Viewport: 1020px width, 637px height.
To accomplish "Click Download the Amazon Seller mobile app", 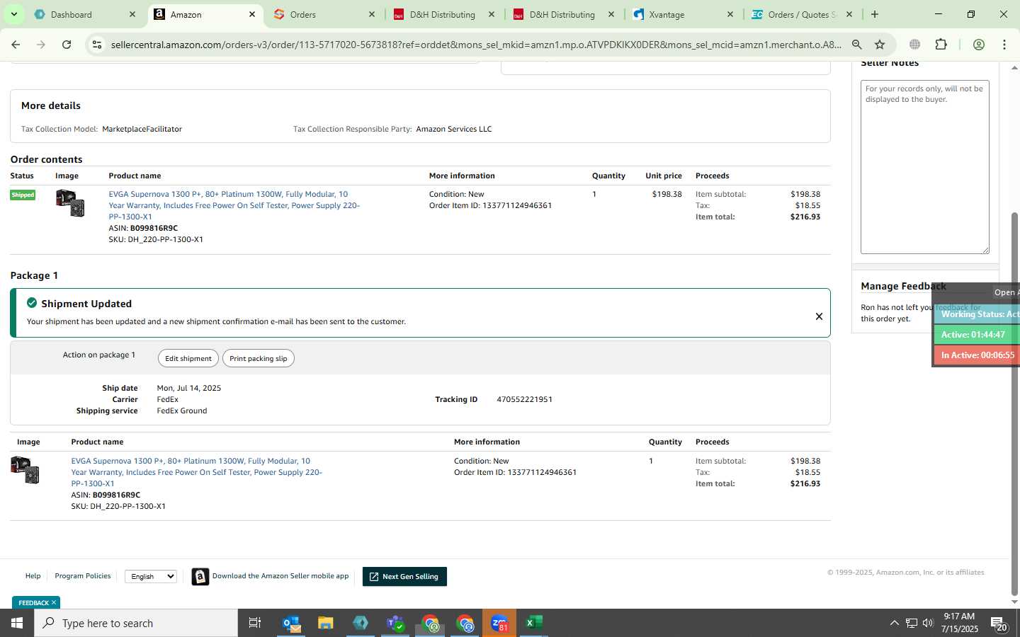I will pos(280,575).
